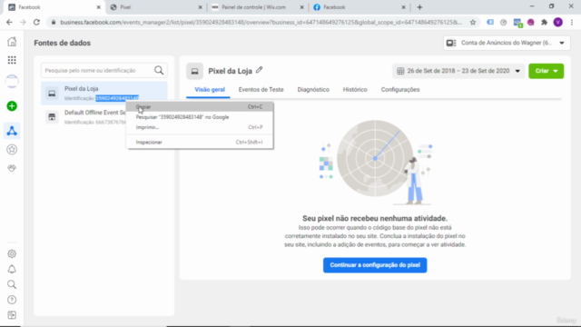Click the pixel laptop icon beside the title
The image size is (581, 327).
194,71
